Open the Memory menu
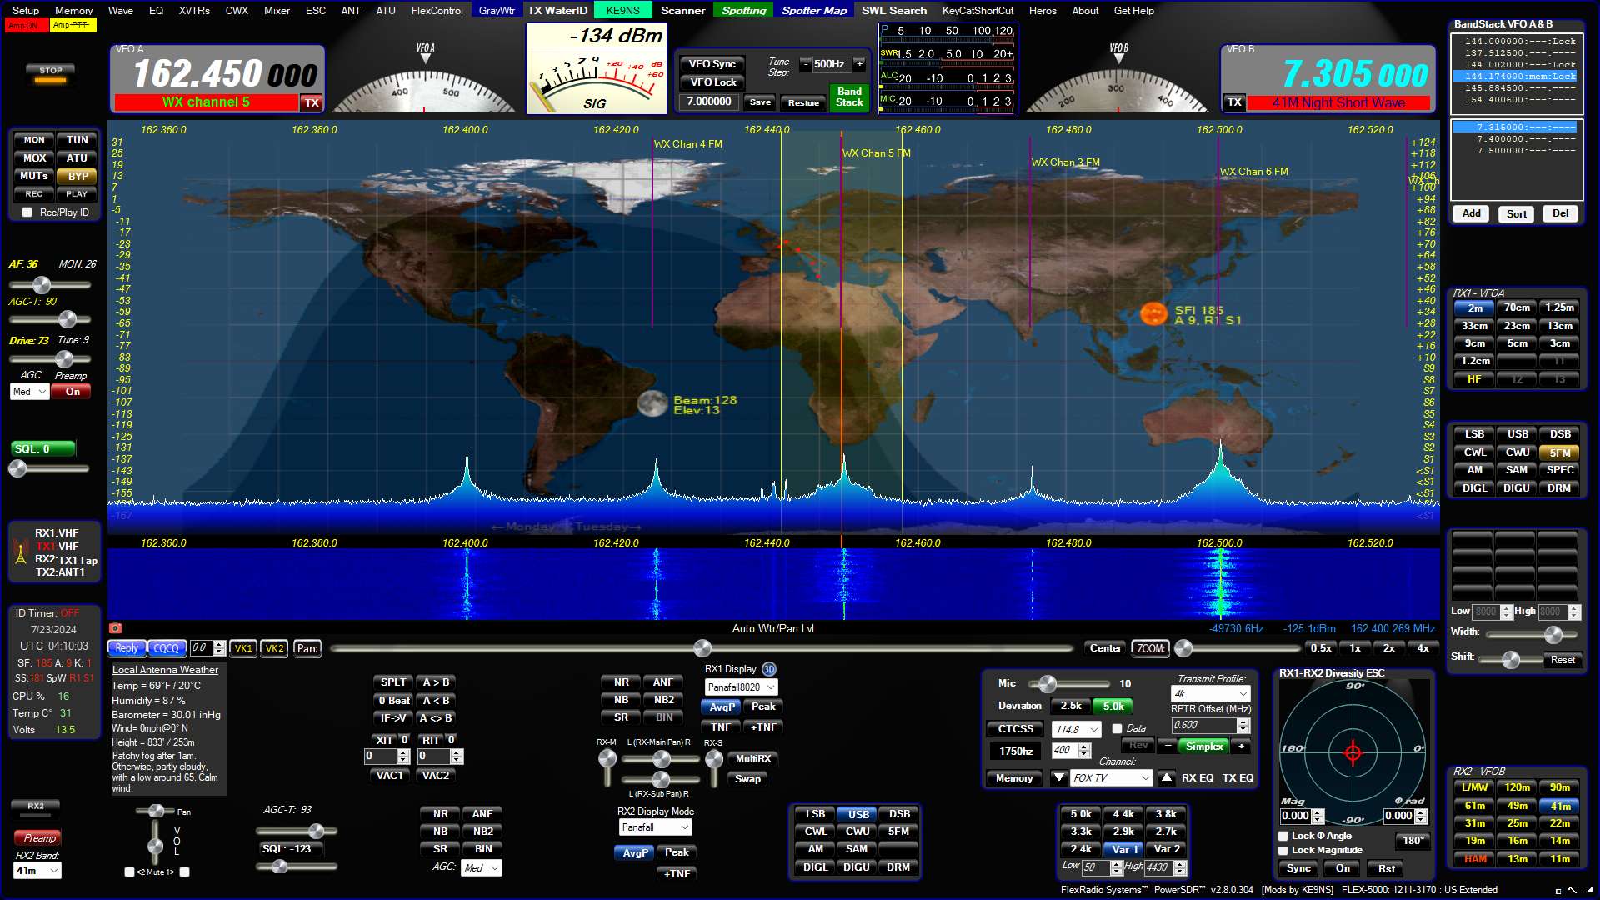This screenshot has width=1600, height=900. 74,10
